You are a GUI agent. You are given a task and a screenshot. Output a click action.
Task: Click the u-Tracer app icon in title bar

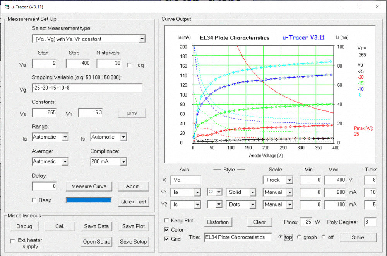tap(7, 7)
